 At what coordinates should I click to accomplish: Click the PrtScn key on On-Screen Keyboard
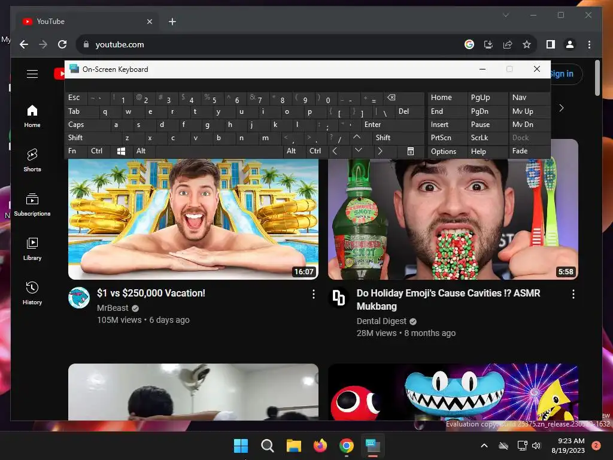point(447,138)
